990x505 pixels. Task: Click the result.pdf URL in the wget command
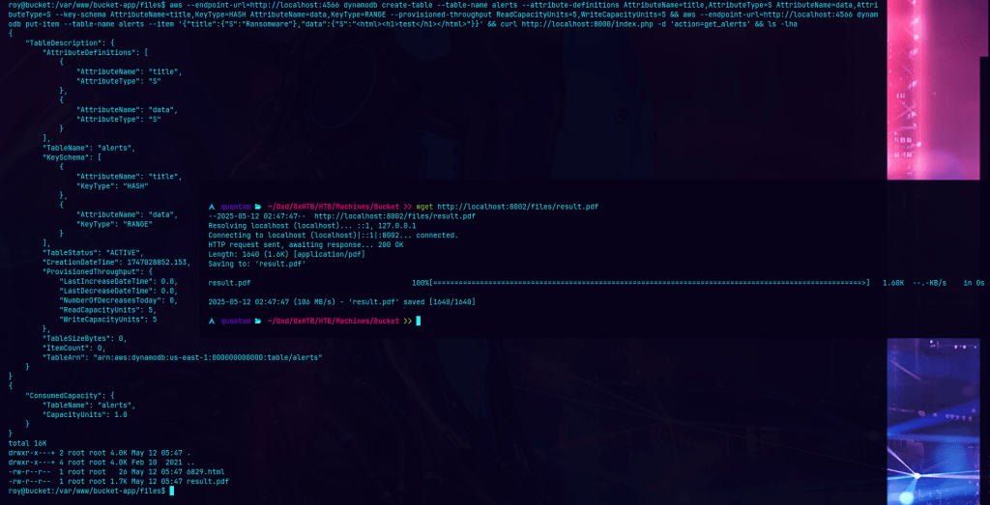tap(517, 207)
